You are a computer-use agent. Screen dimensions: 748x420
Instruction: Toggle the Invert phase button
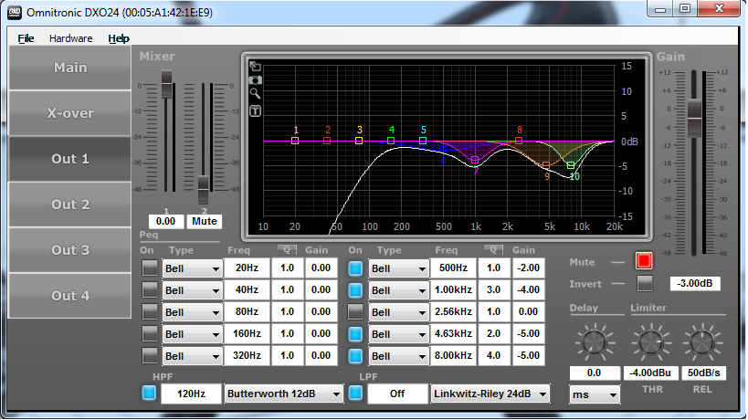(645, 284)
